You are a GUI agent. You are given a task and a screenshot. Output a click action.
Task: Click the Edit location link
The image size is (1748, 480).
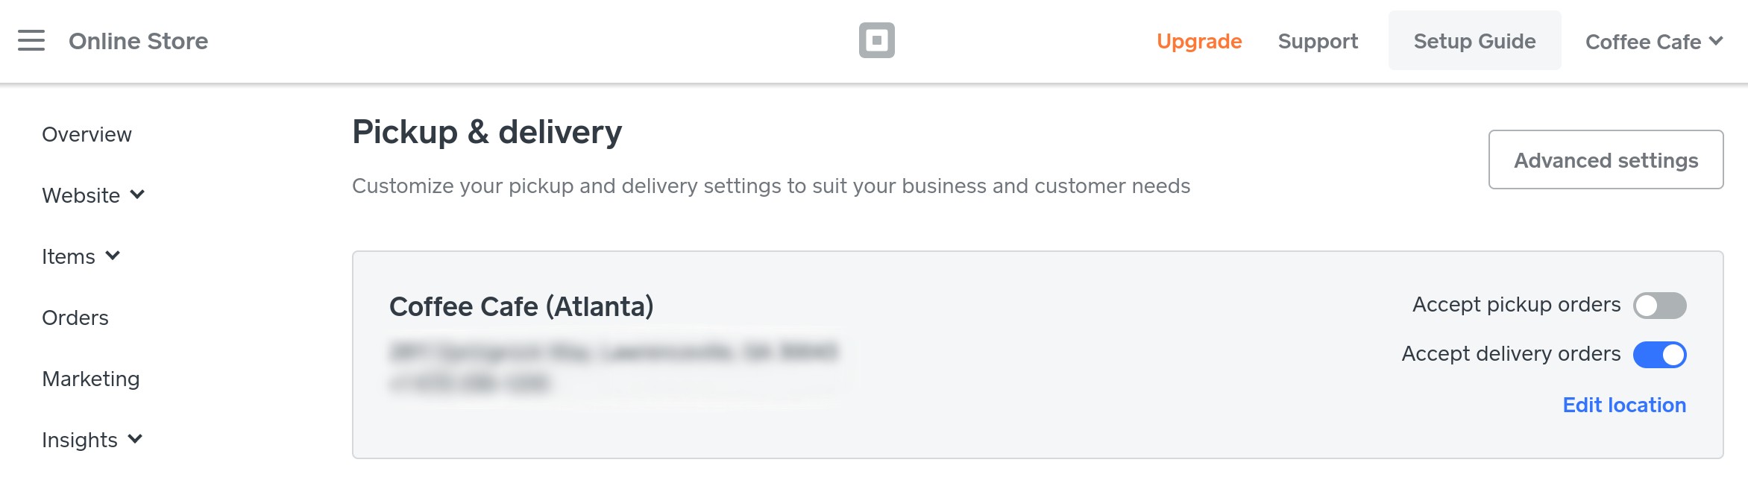point(1624,405)
